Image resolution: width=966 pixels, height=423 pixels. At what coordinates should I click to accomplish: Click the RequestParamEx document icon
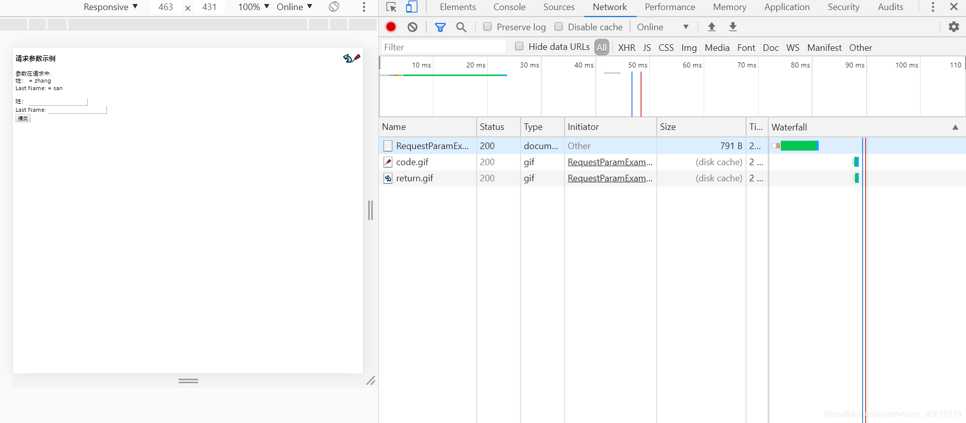click(x=388, y=146)
